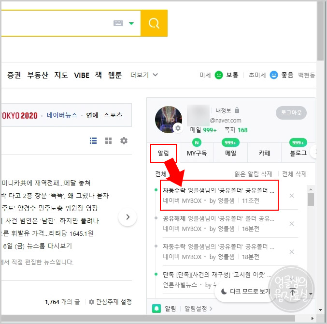Open news settings gear icon

tap(124, 140)
